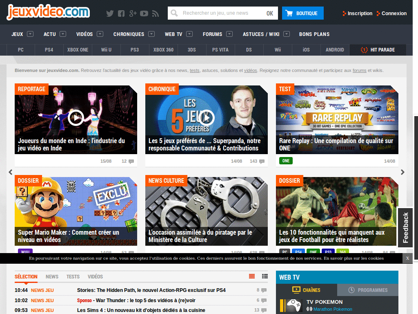Open the Marathon Pokemon programme link
This screenshot has width=418, height=314.
(x=333, y=309)
